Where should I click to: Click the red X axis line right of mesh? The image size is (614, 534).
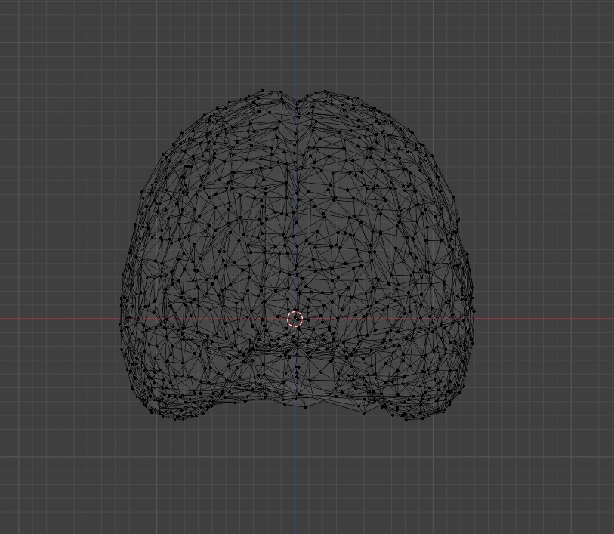[x=544, y=319]
